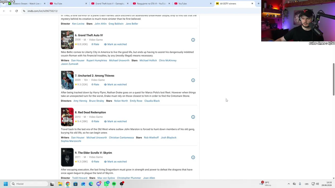Open Discord from the taskbar
Image resolution: width=335 pixels, height=188 pixels.
pyautogui.click(x=99, y=184)
